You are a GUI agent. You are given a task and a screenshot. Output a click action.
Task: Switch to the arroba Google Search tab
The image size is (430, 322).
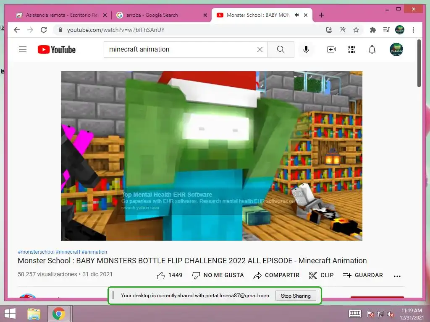152,15
